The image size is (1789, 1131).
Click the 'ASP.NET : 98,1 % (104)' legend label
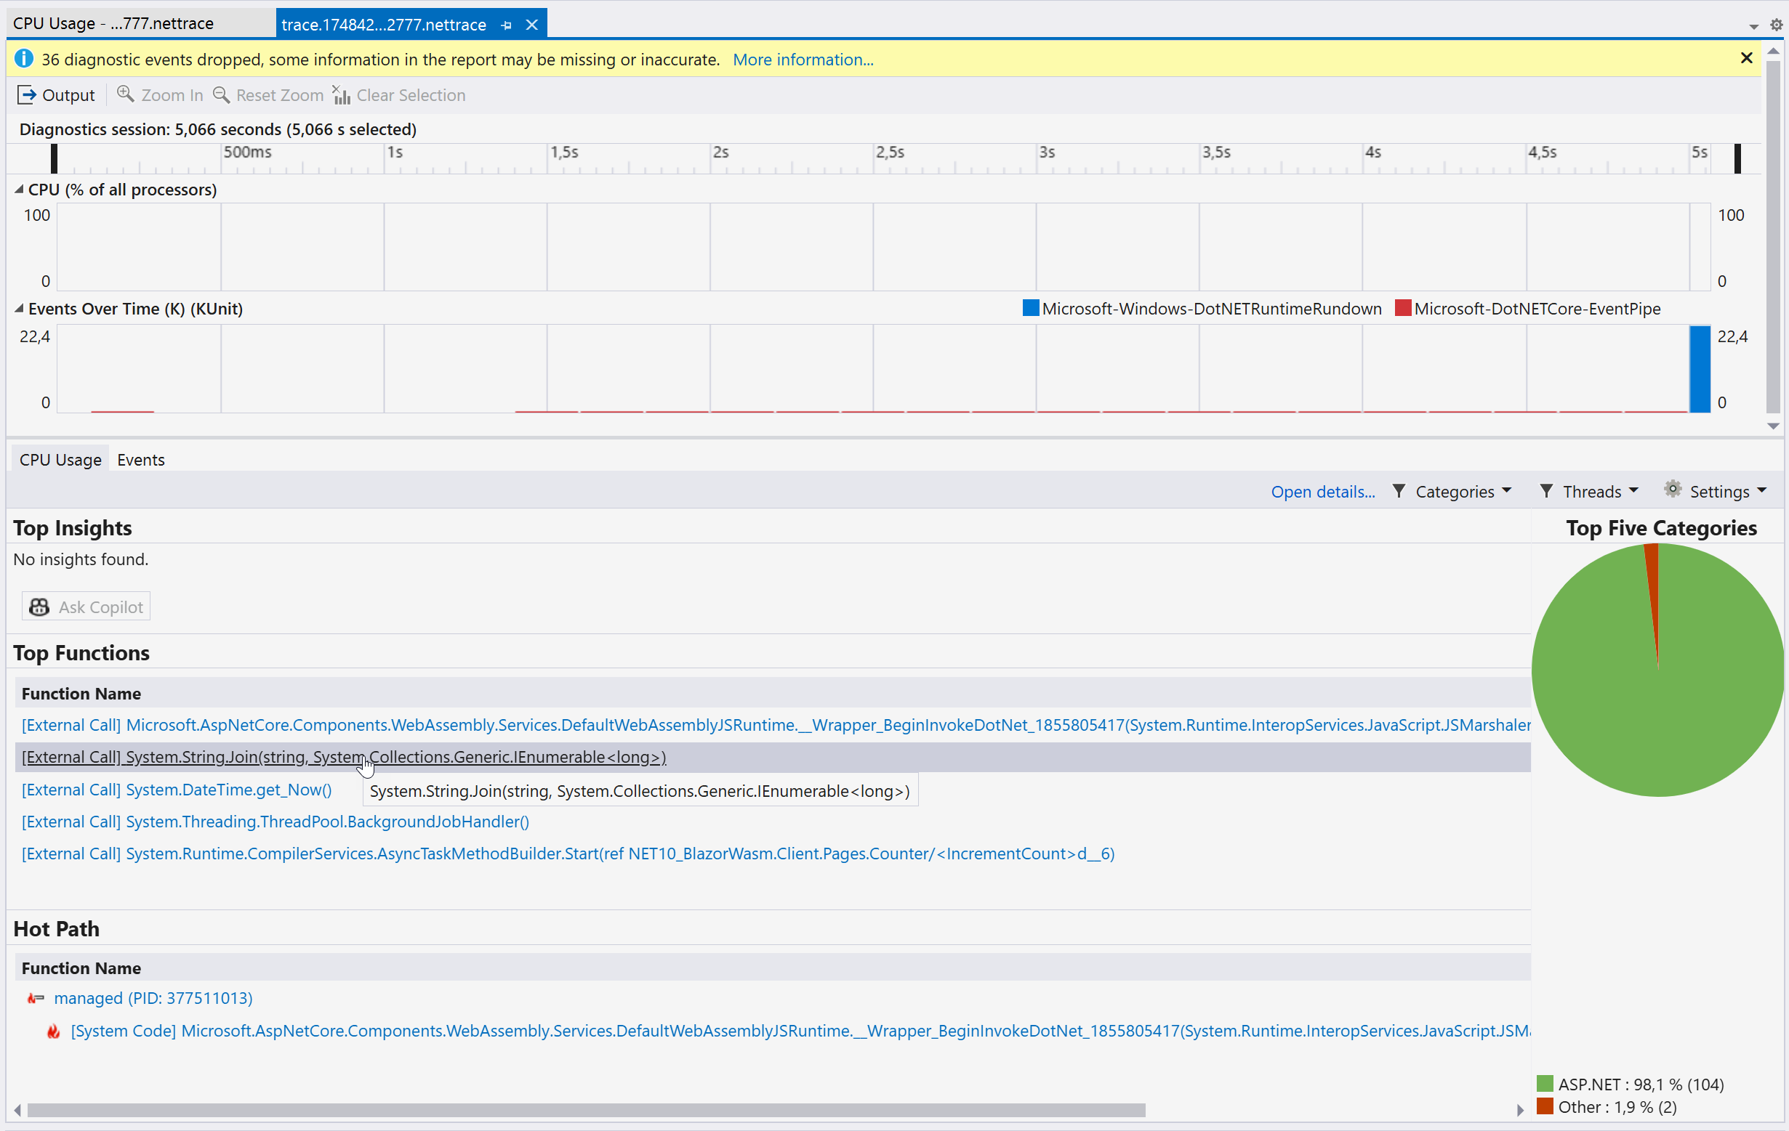coord(1641,1085)
